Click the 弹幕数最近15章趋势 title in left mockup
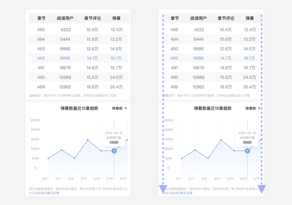The height and width of the screenshot is (205, 292). 79,108
